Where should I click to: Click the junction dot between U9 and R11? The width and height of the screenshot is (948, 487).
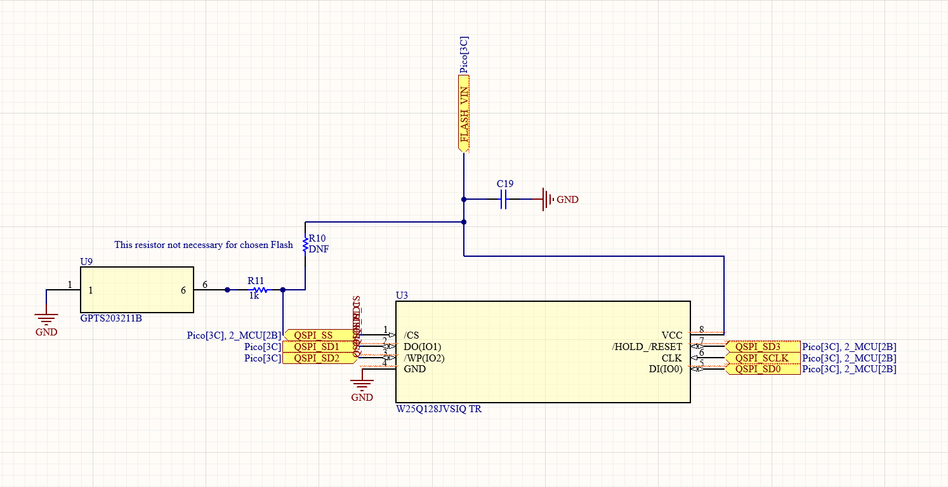(227, 290)
